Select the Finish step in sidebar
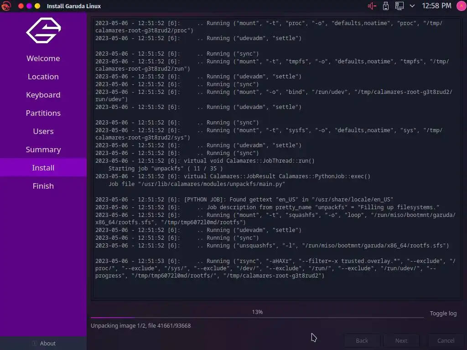 [43, 186]
